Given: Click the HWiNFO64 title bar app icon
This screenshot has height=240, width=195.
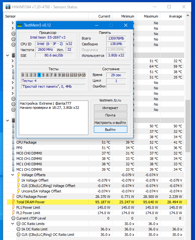Looking at the screenshot, I should tap(8, 7).
